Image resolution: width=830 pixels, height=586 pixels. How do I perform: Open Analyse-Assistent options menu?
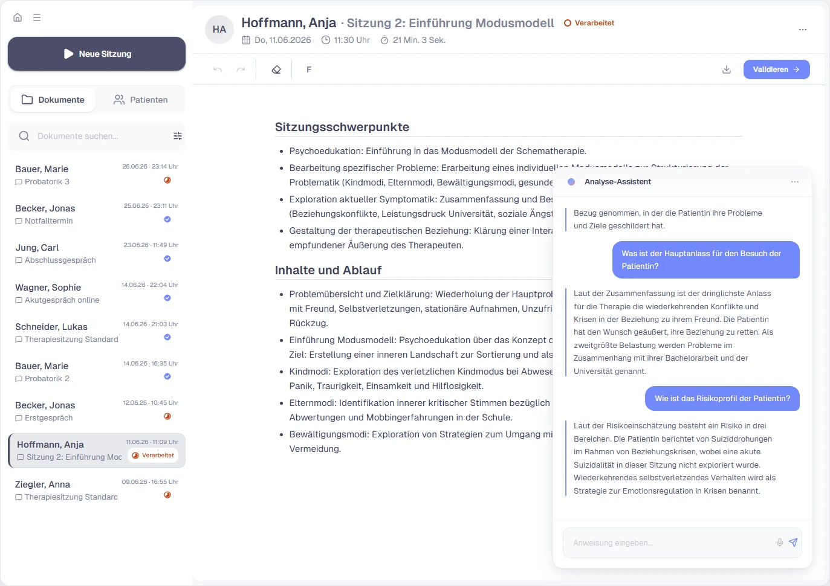click(x=795, y=182)
